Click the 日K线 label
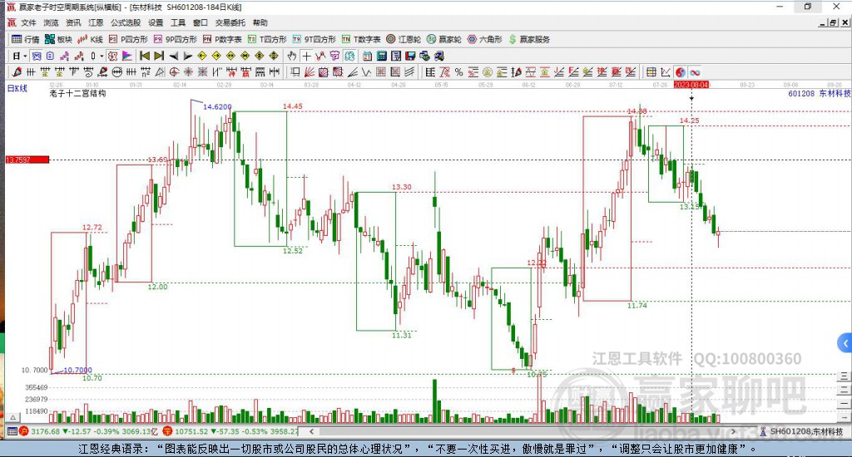 coord(17,88)
